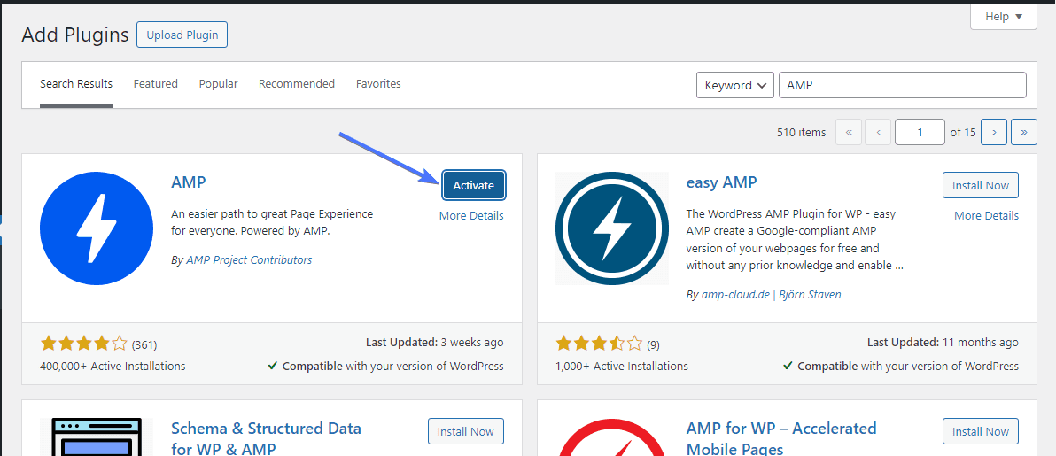This screenshot has height=456, width=1056.
Task: Click the Schema & Structured Data plugin icon
Action: (x=97, y=437)
